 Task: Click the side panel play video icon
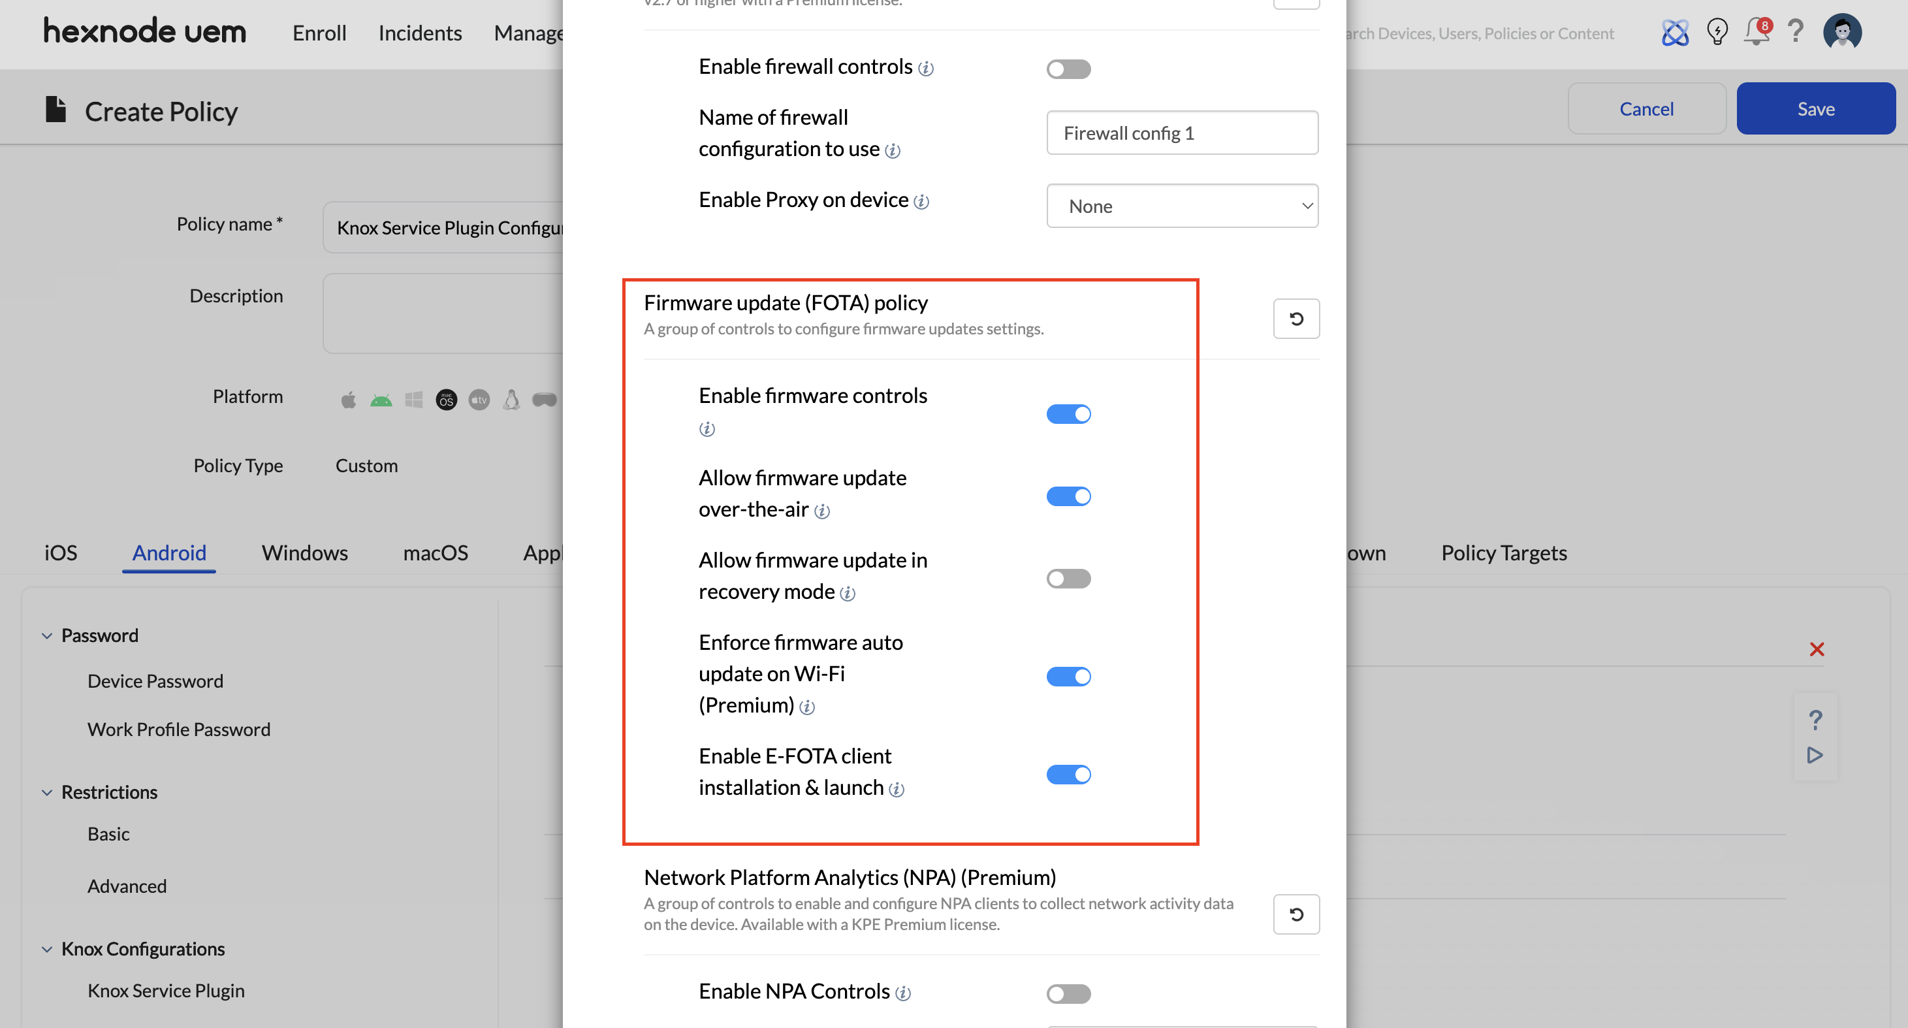point(1815,756)
